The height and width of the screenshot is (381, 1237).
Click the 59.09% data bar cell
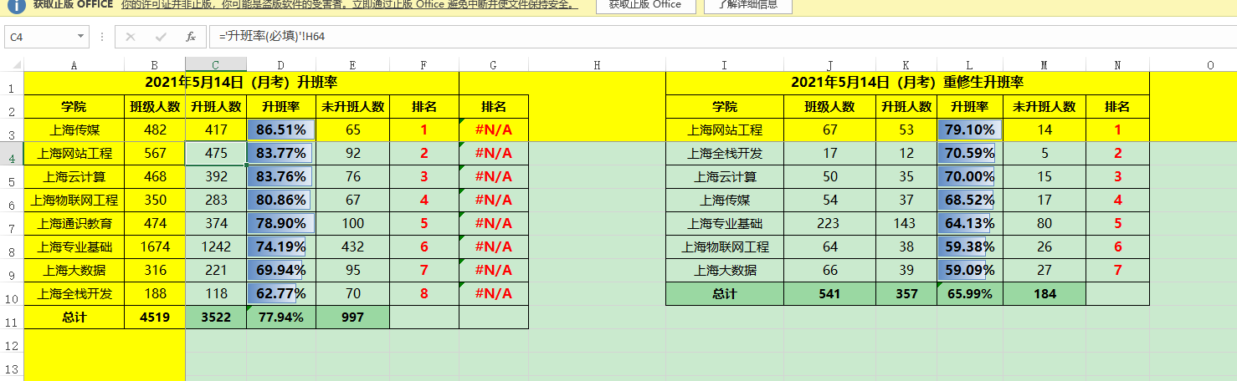[970, 271]
